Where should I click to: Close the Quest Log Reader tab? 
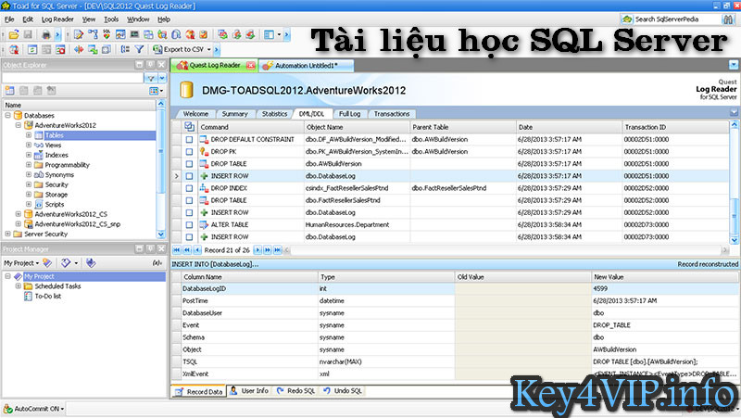[250, 65]
